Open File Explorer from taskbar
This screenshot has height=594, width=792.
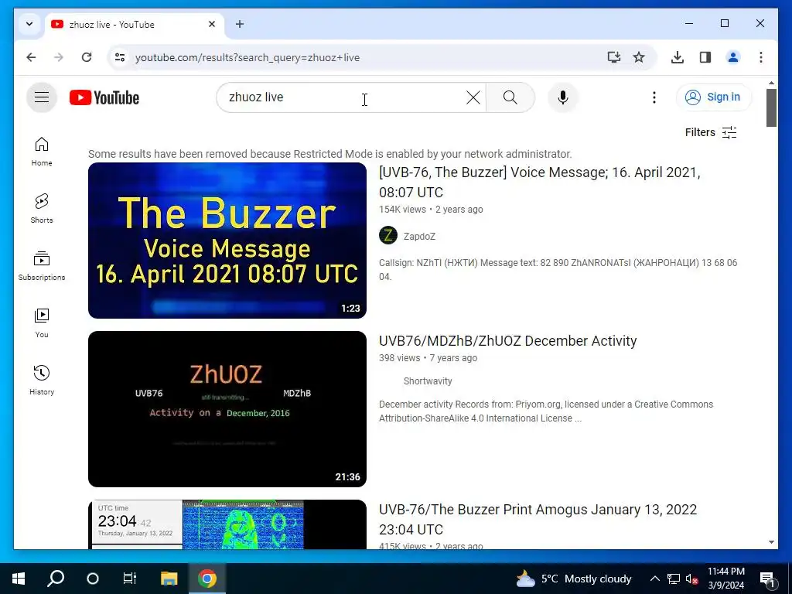[169, 579]
